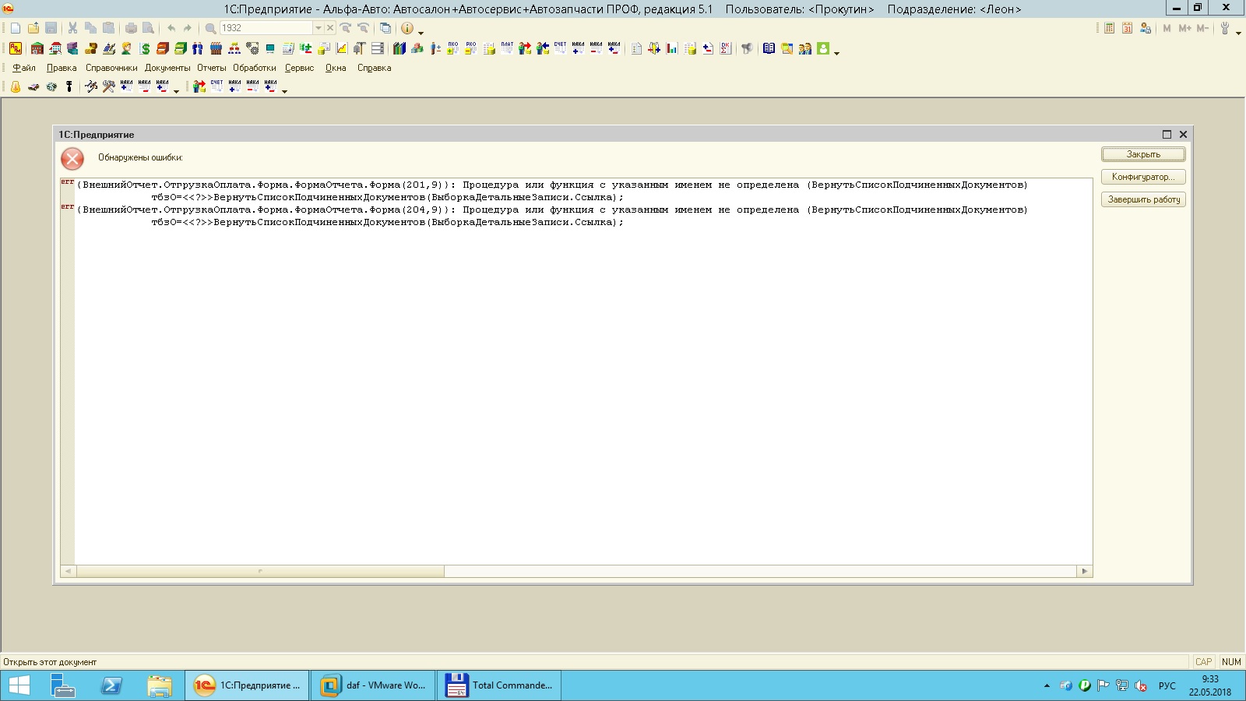1246x701 pixels.
Task: Click the car icon in bottom toolbar
Action: point(33,86)
